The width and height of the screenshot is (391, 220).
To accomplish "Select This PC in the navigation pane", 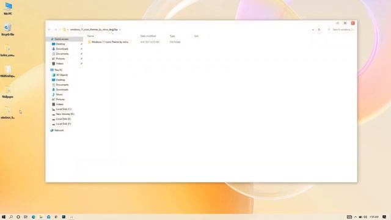I will tap(59, 70).
